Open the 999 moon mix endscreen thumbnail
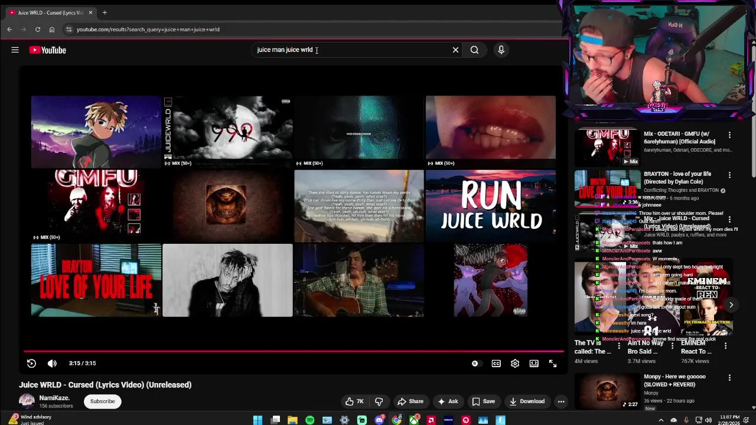The image size is (756, 425). pos(227,132)
